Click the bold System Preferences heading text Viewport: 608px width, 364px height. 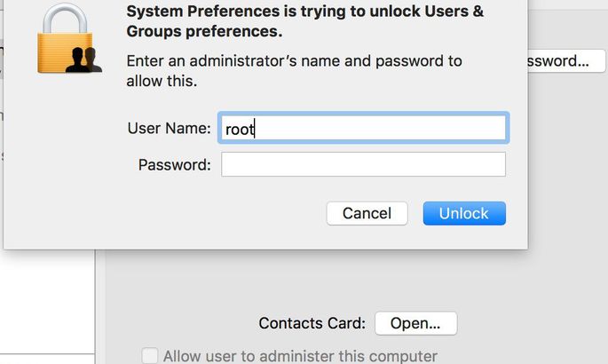(304, 21)
